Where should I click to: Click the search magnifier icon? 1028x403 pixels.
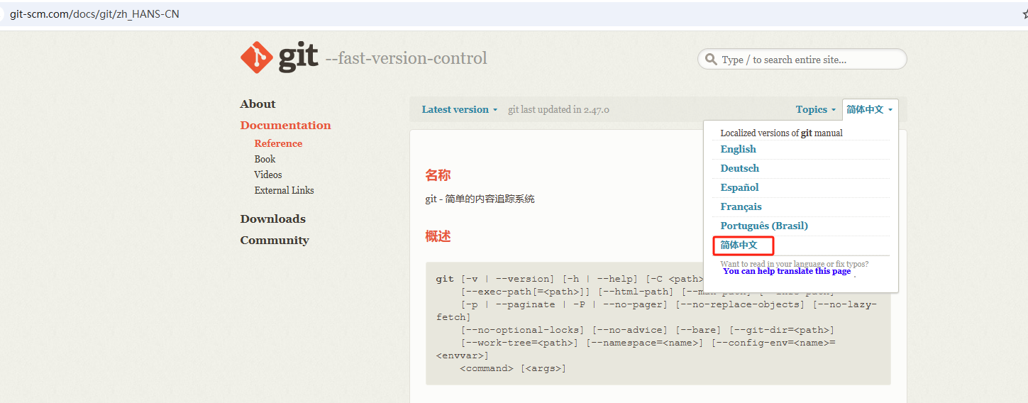click(x=710, y=60)
